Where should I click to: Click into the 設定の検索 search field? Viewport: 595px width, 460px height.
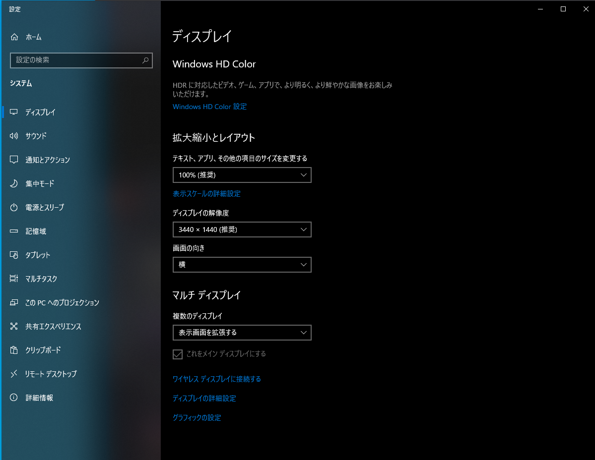coord(74,60)
